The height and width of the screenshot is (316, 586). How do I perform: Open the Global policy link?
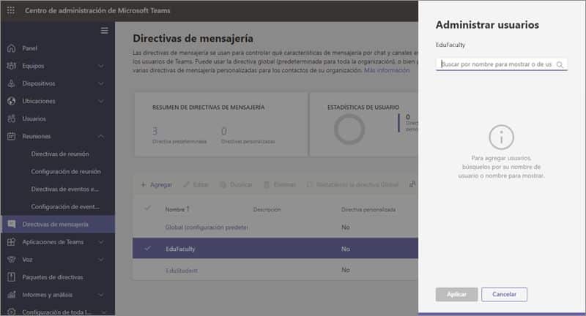click(207, 227)
